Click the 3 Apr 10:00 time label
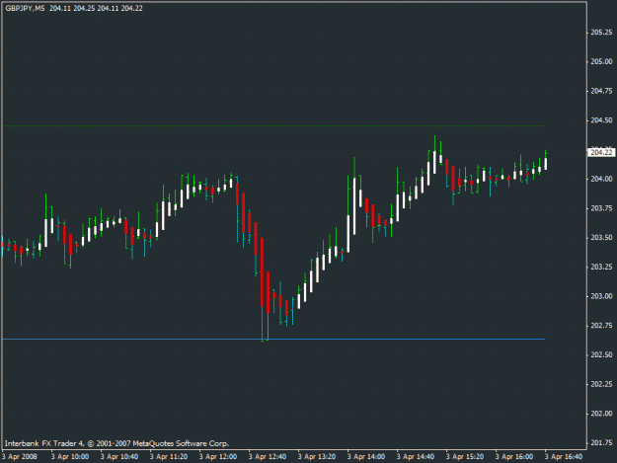617x463 pixels. pos(70,457)
